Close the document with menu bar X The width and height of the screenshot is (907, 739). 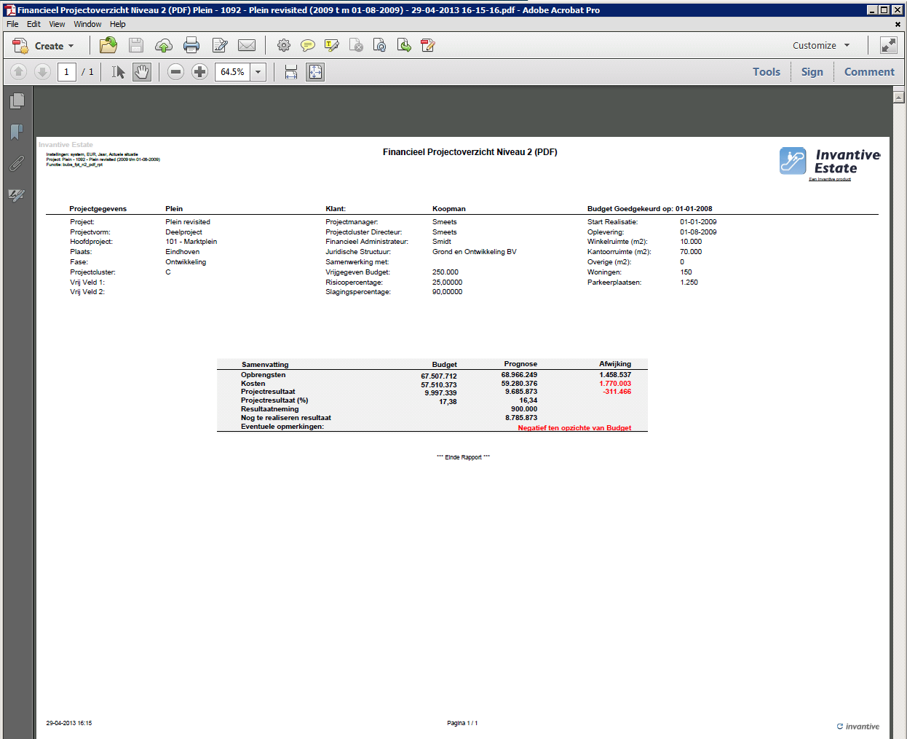coord(898,24)
